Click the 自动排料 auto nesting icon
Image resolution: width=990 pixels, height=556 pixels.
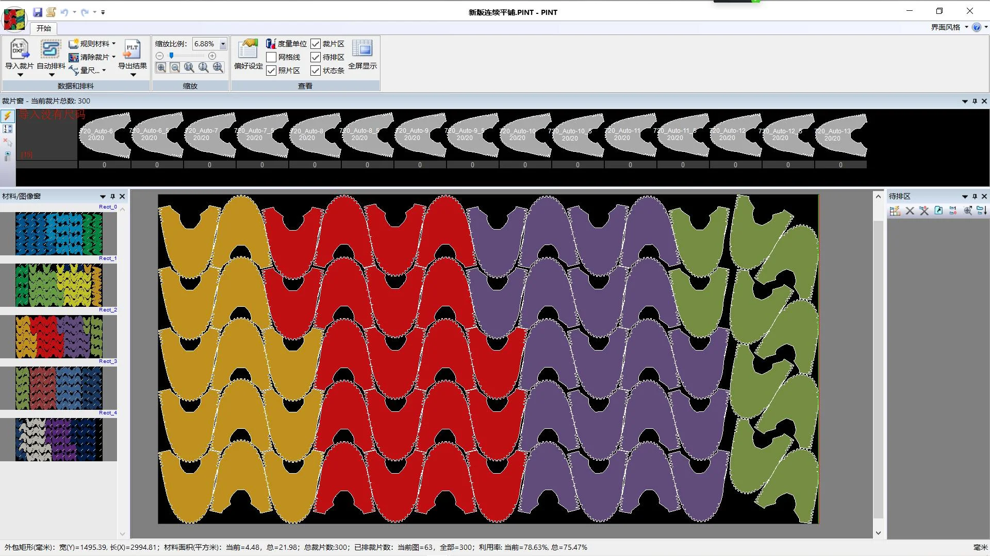pos(51,50)
